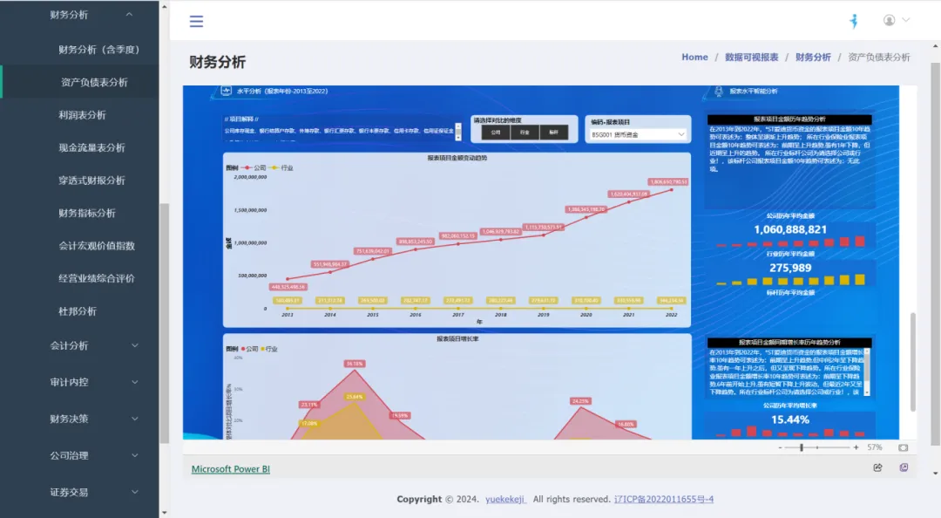Image resolution: width=941 pixels, height=518 pixels.
Task: Open 杜邦分析 in the sidebar
Action: click(x=78, y=311)
